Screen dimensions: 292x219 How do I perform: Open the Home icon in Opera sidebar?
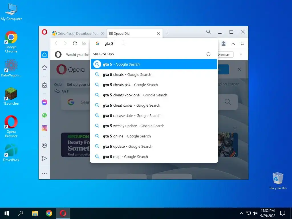point(44,55)
